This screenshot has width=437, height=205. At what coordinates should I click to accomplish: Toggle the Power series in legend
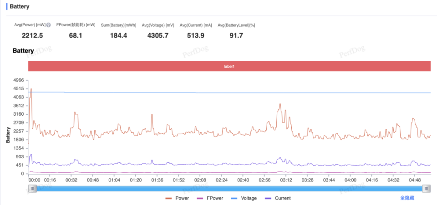177,198
